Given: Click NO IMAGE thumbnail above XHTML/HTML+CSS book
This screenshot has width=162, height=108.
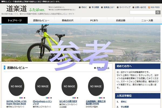Looking at the screenshot, I should 16,86.
